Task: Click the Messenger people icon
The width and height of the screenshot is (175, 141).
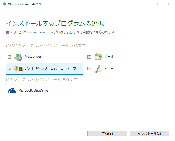Action: point(18,57)
